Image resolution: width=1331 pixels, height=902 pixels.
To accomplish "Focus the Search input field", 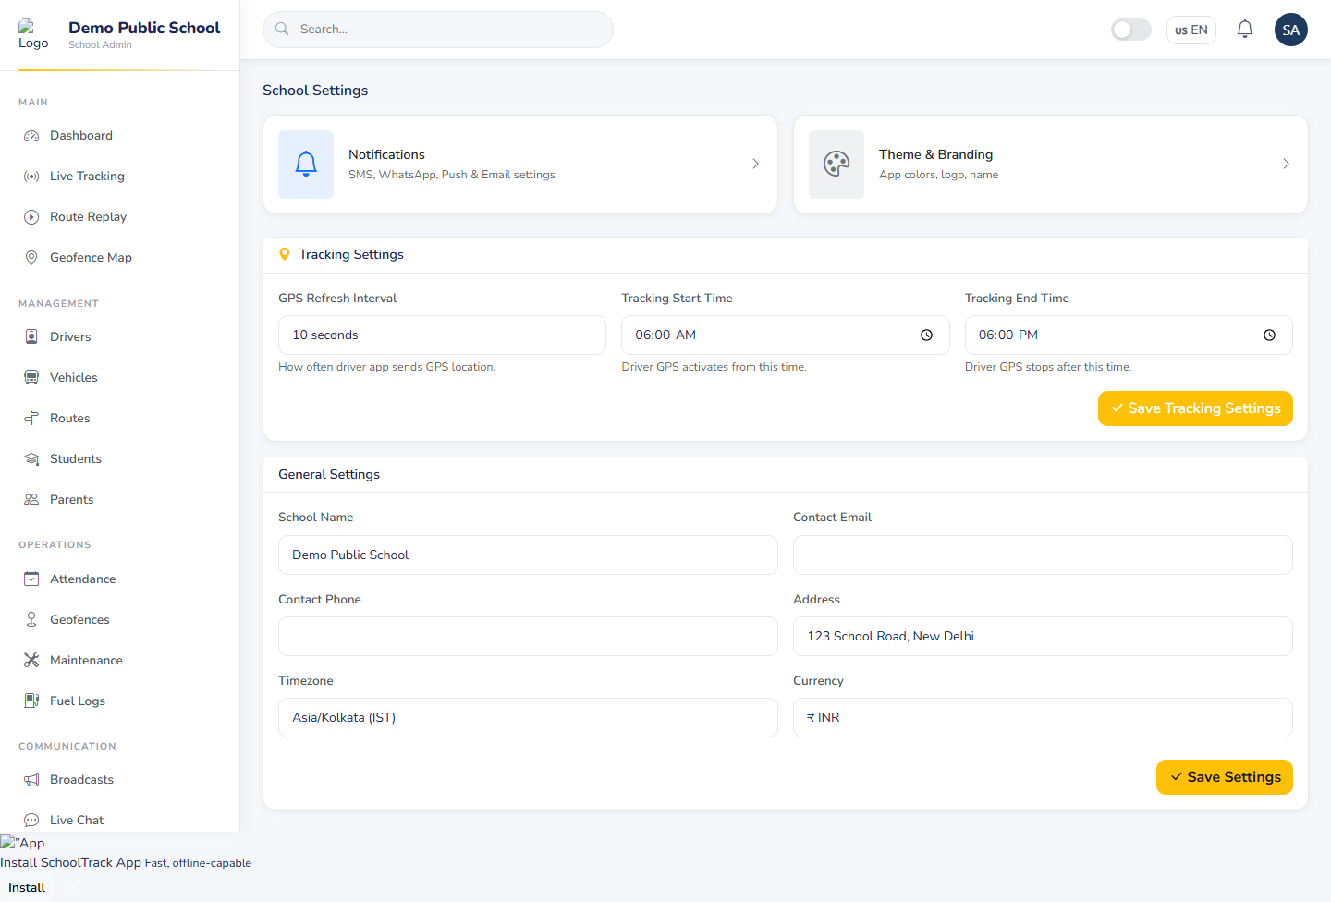I will pos(438,30).
